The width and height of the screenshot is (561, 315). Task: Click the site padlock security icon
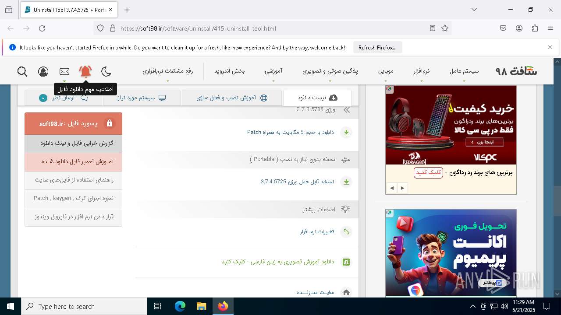(x=113, y=28)
